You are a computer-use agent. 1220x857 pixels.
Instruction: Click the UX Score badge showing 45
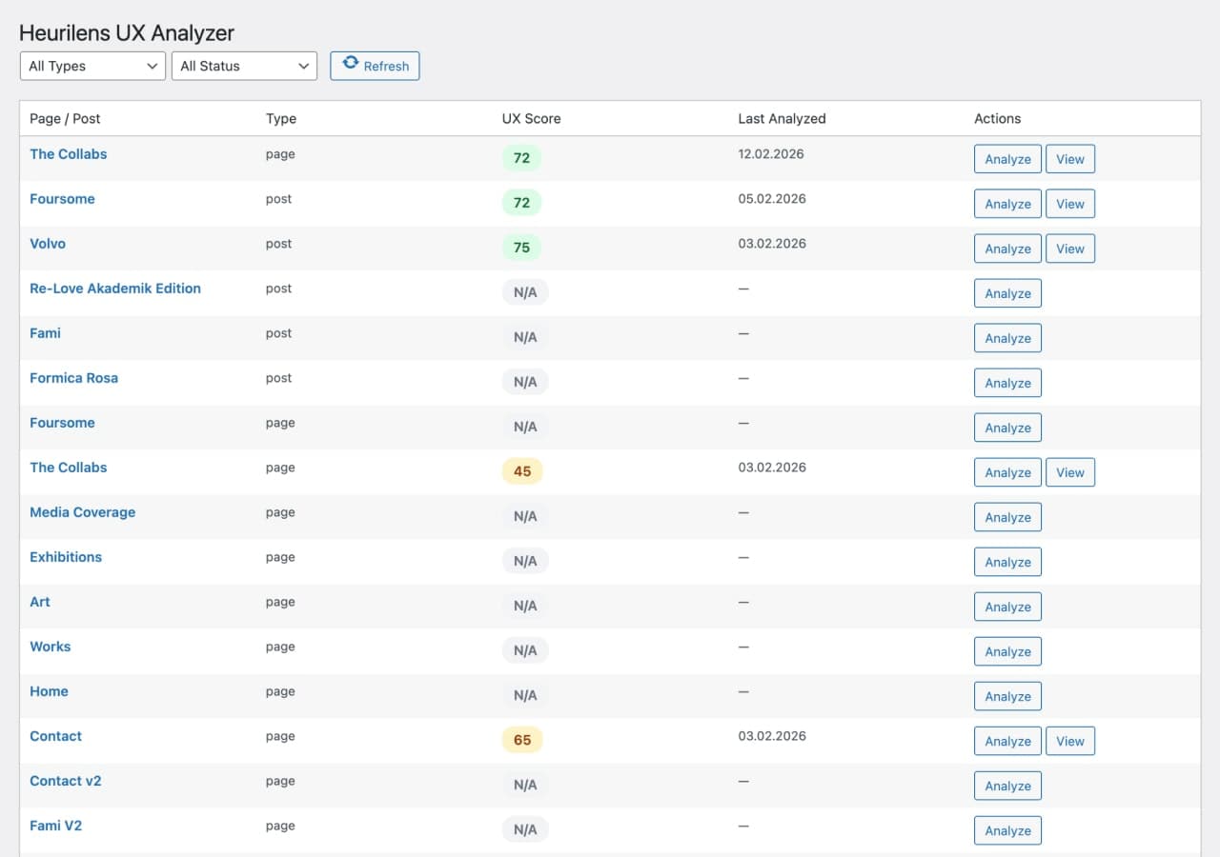[x=521, y=470]
